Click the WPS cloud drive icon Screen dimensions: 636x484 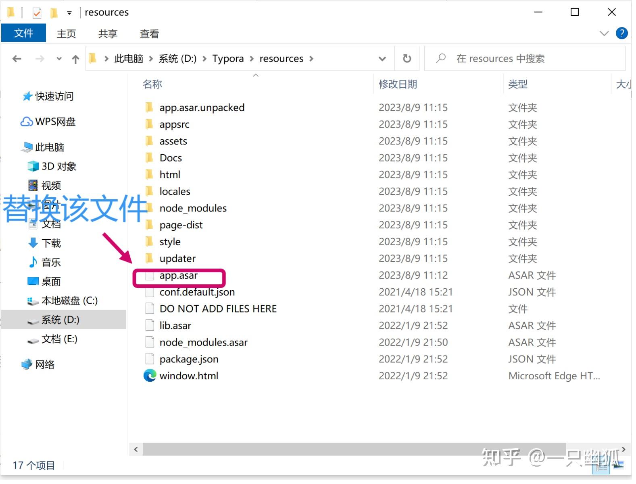[27, 122]
